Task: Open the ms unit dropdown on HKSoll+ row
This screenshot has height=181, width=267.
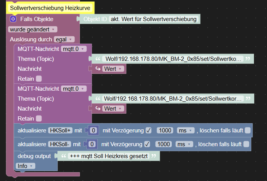Action: (186, 130)
